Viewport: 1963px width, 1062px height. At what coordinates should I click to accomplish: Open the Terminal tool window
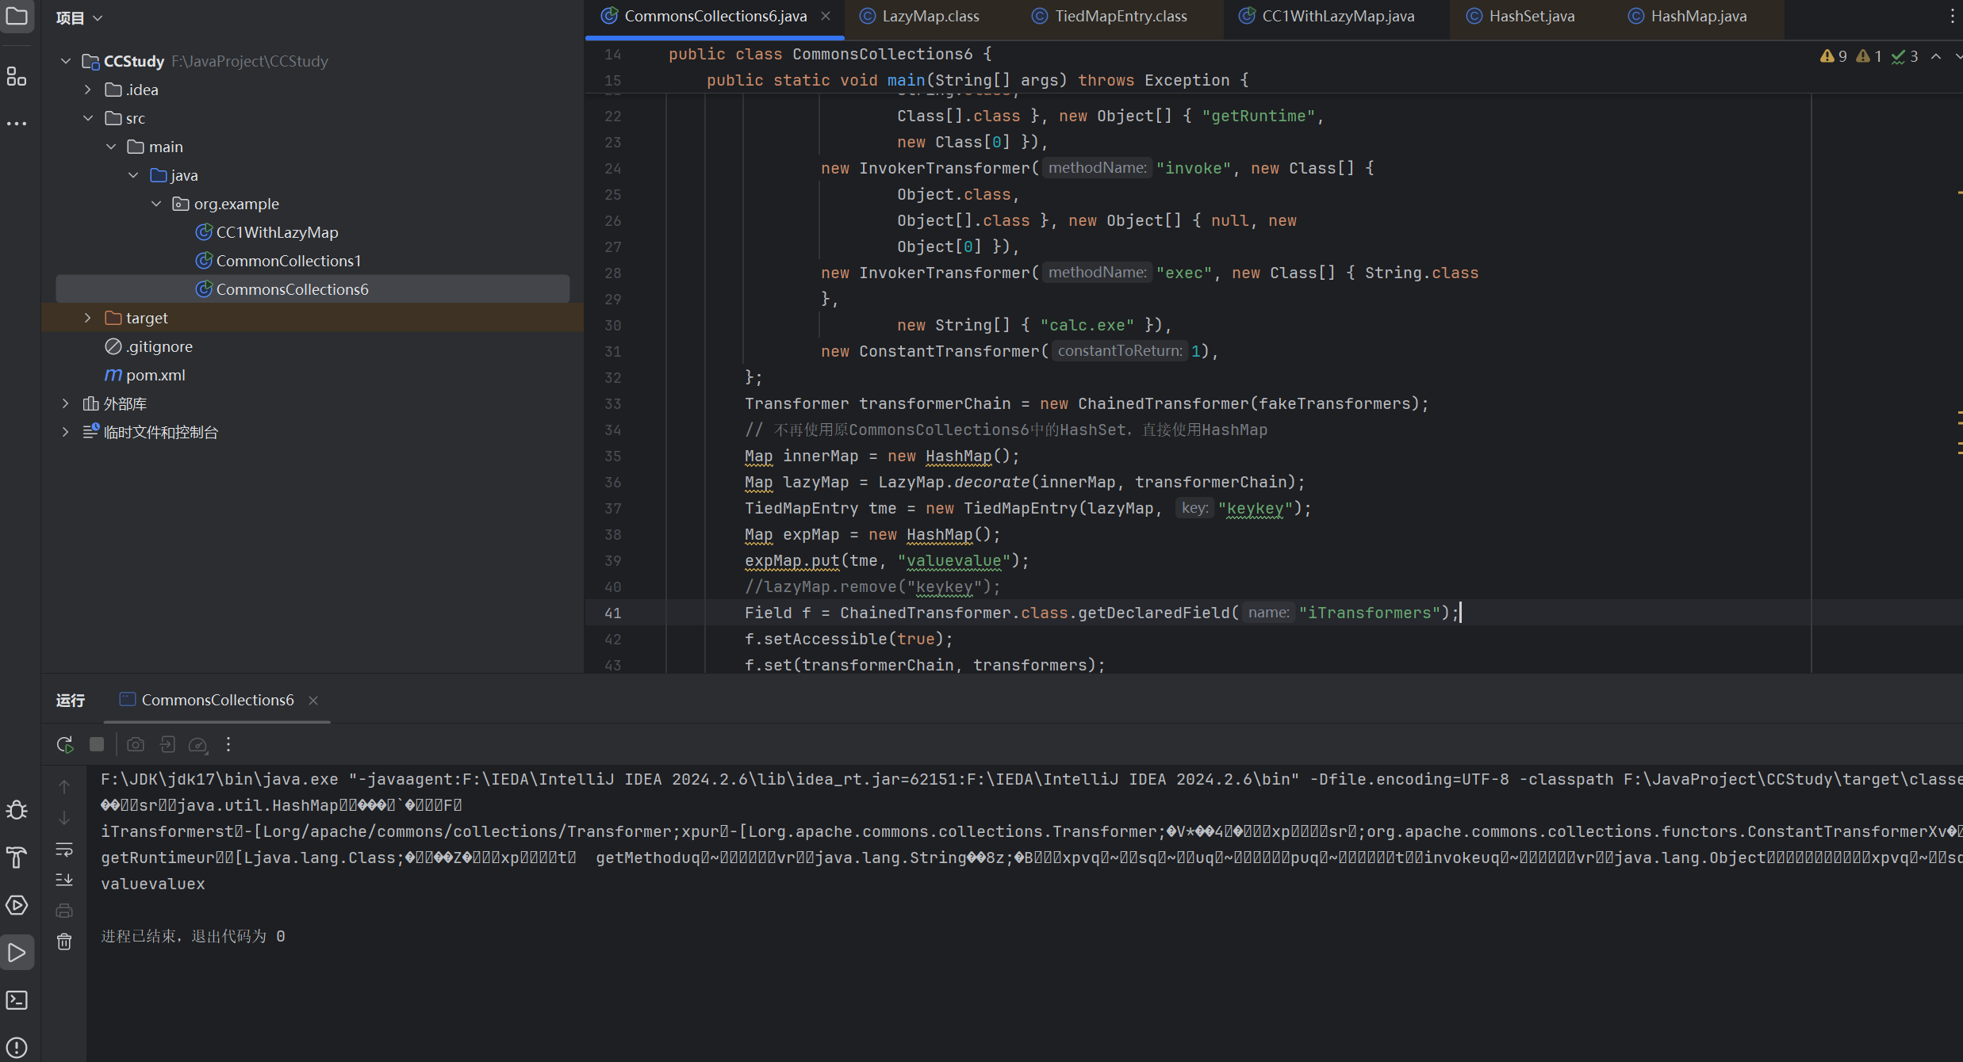[x=17, y=1000]
